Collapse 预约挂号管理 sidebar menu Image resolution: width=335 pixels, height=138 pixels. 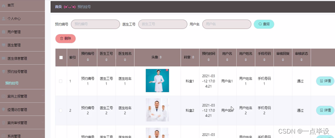(x=22, y=71)
